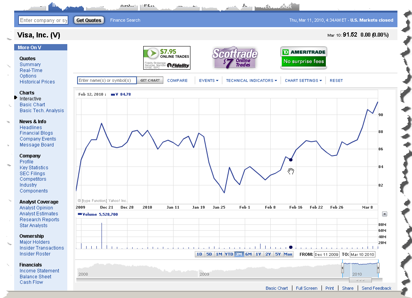Viewport: 412px width, 298px height.
Task: Expand the Events dropdown
Action: pyautogui.click(x=209, y=81)
